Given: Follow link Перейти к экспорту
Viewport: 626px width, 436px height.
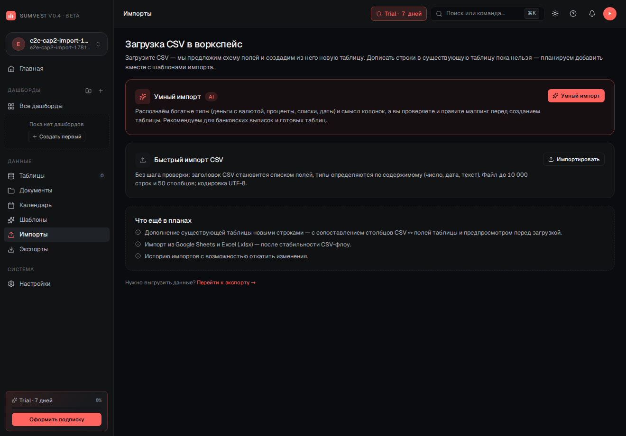Looking at the screenshot, I should click(226, 282).
